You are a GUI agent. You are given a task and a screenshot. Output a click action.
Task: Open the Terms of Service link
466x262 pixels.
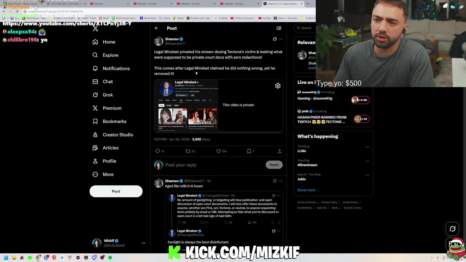[x=307, y=202]
